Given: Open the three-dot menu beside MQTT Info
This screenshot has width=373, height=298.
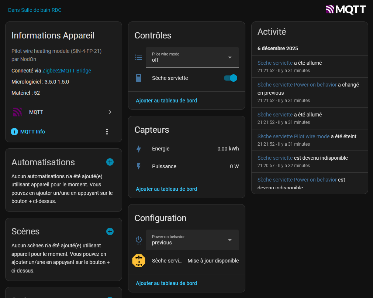Looking at the screenshot, I should tap(107, 132).
